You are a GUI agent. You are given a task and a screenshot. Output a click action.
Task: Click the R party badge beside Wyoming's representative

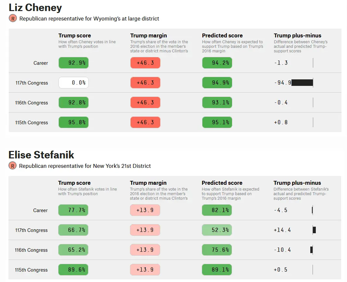click(13, 19)
